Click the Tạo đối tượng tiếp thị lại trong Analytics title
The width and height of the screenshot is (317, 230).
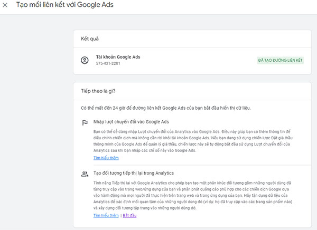click(134, 173)
